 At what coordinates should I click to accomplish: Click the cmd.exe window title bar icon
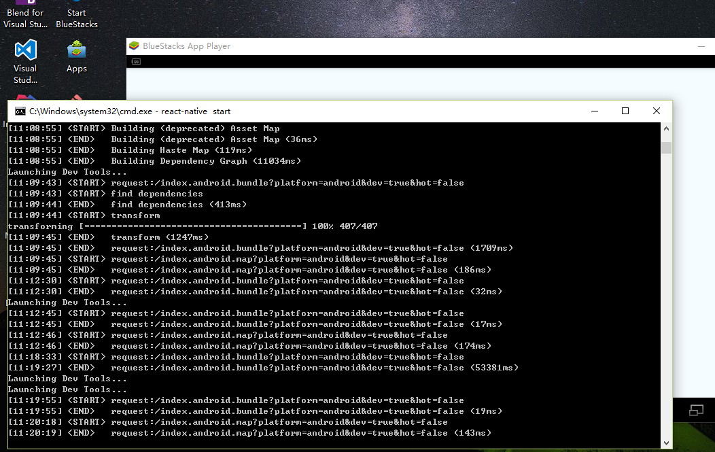pyautogui.click(x=20, y=111)
